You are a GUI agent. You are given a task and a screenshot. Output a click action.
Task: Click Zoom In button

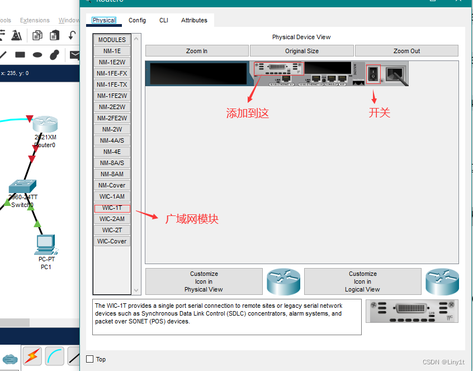[197, 51]
